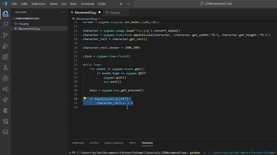Switch to the Movement2D.py editor tab
The image size is (277, 155).
[86, 12]
